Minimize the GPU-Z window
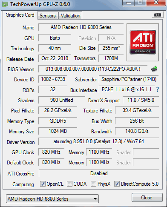 (129, 3)
